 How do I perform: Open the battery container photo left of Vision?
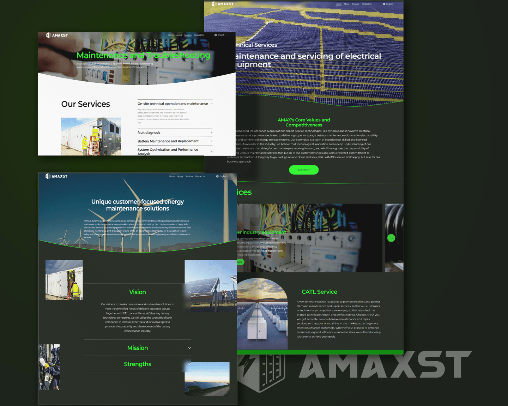coord(64,280)
